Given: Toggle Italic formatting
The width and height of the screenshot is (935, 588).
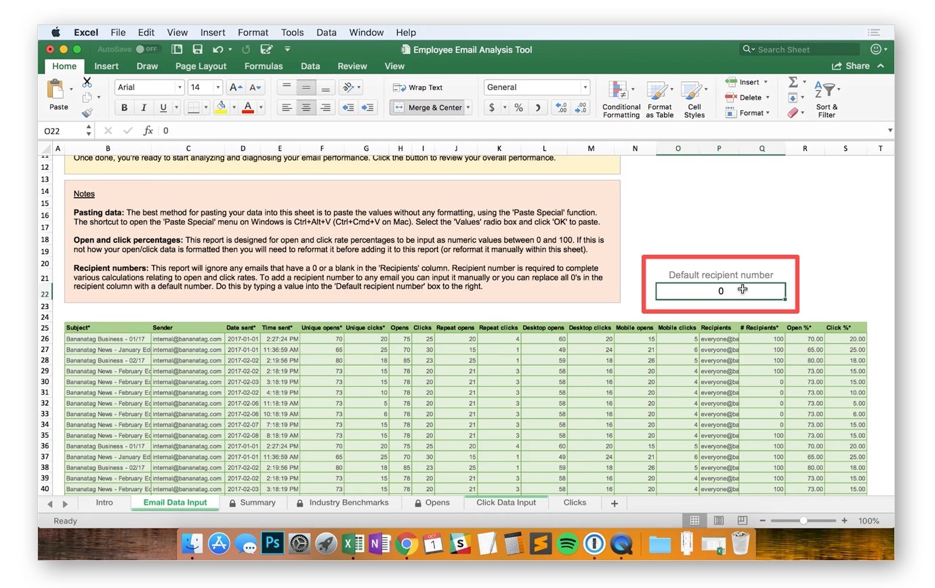Looking at the screenshot, I should [x=144, y=108].
